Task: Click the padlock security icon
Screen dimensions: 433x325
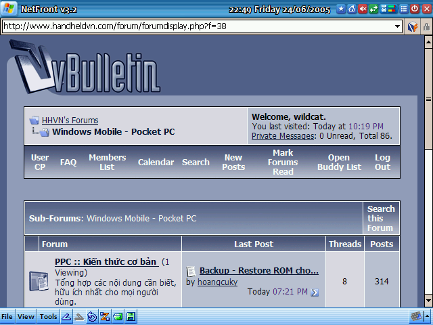Action: [x=427, y=26]
